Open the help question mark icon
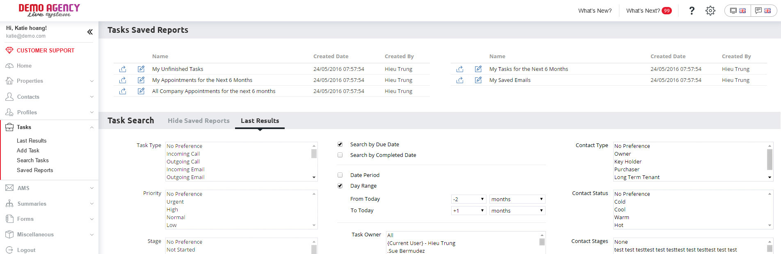Viewport: 781px width, 254px height. click(692, 11)
